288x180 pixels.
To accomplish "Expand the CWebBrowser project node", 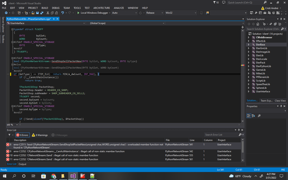I will (249, 37).
